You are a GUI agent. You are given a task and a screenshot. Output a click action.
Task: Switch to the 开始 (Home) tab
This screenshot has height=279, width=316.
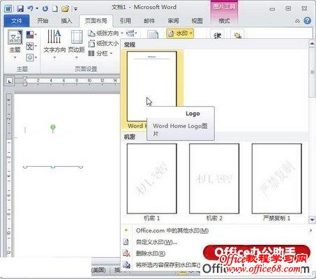[43, 21]
